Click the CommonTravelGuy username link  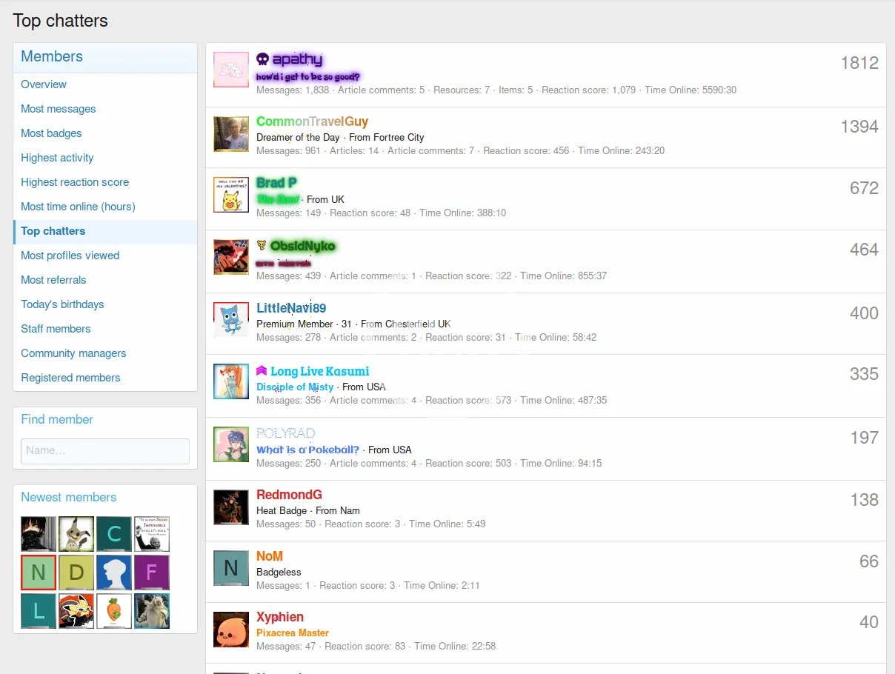[x=312, y=121]
